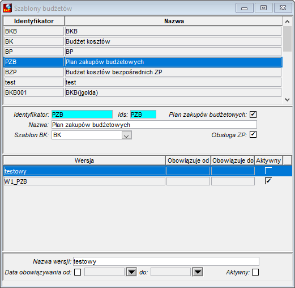Select the BKB identifier cell
Viewport: 295px width, 288px height.
(34, 31)
